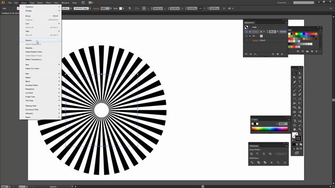The width and height of the screenshot is (335, 188).
Task: Click the Expand button in Pathfinder panel
Action: 281,154
